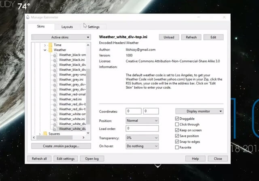
Task: Select Weather_grey-sma in the skin tree
Action: (x=72, y=75)
